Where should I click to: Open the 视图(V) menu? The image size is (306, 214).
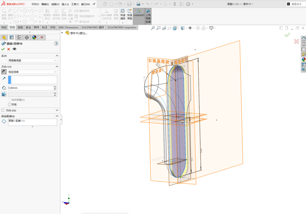tap(55, 4)
